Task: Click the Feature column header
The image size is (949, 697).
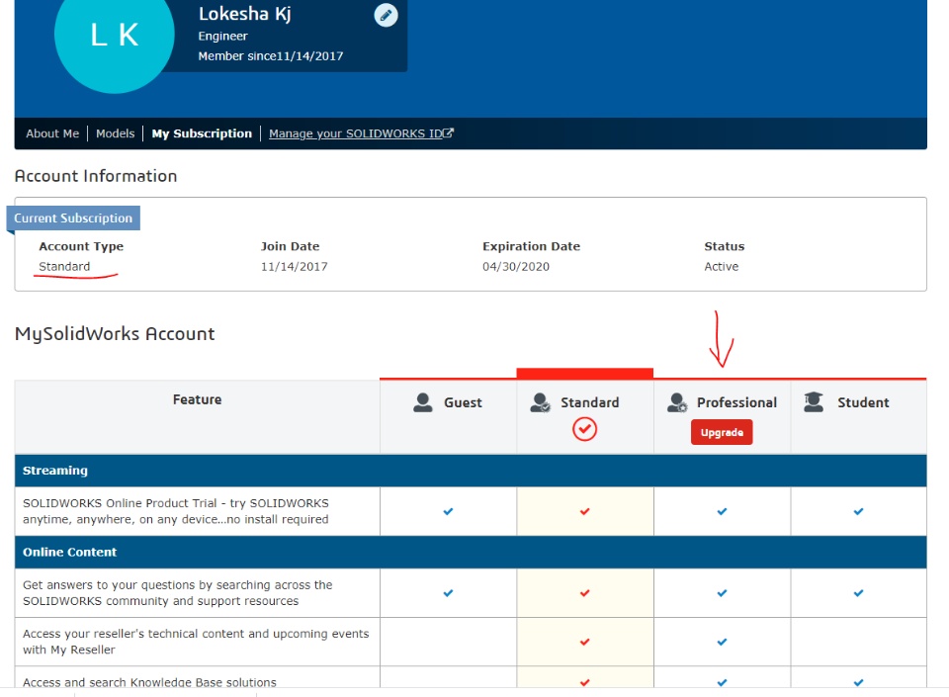Action: pyautogui.click(x=198, y=399)
